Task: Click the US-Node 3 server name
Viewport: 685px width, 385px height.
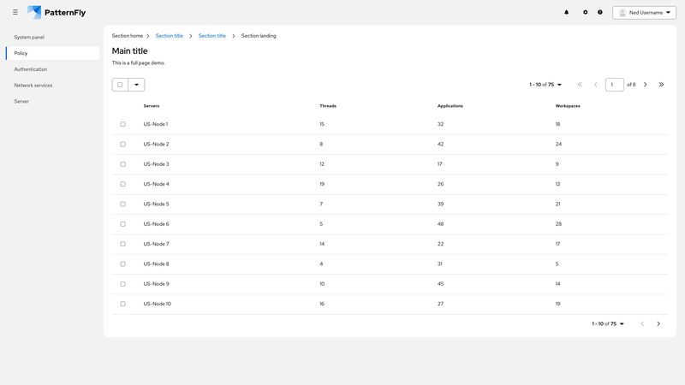Action: pos(156,164)
